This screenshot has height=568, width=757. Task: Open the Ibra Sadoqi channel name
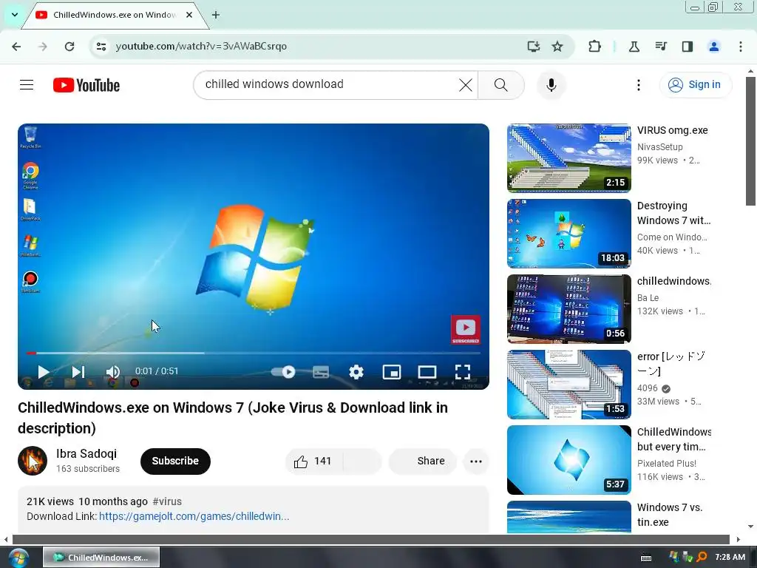pos(86,453)
